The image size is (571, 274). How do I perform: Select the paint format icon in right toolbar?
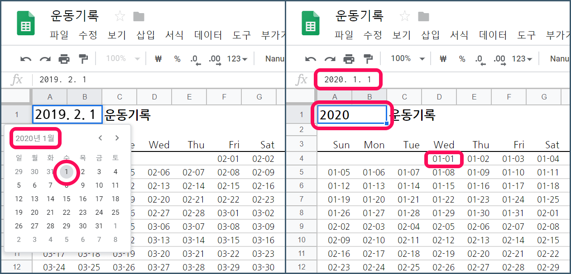click(x=368, y=59)
